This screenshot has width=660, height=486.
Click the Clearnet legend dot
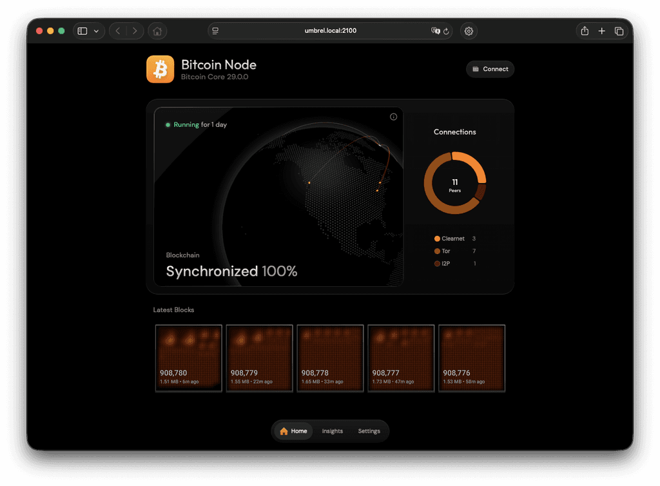point(436,238)
